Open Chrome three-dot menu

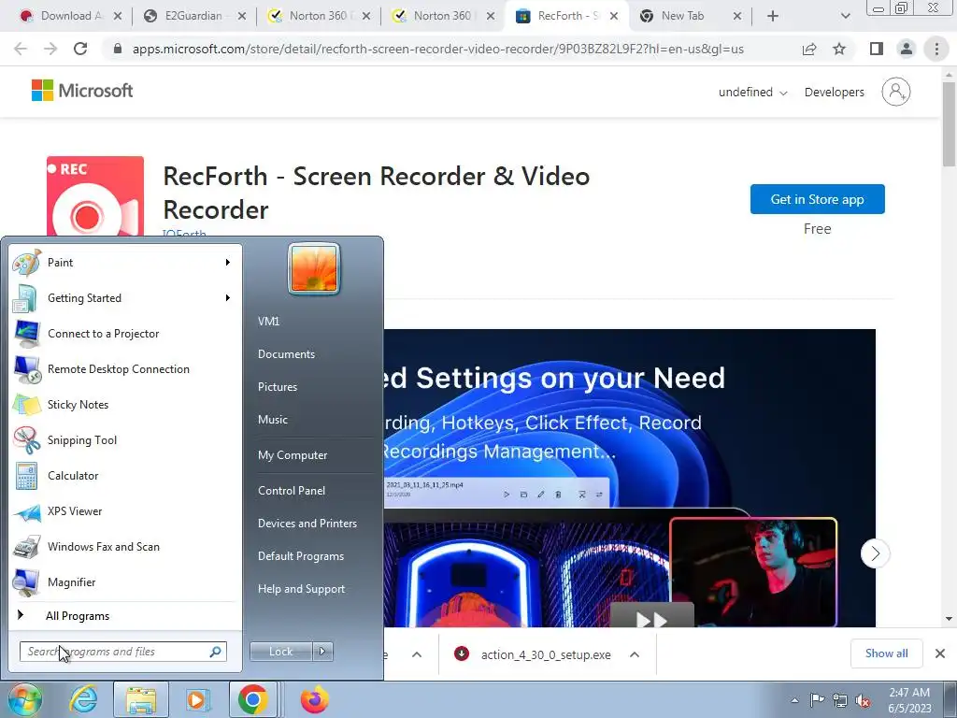click(936, 49)
